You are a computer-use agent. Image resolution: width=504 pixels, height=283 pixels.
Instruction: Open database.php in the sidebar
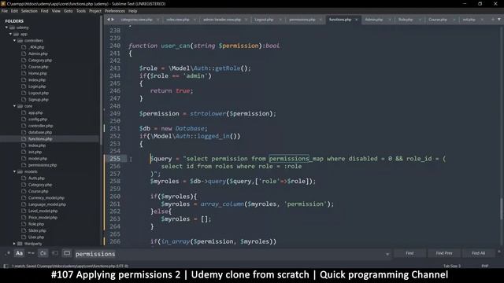tap(40, 132)
